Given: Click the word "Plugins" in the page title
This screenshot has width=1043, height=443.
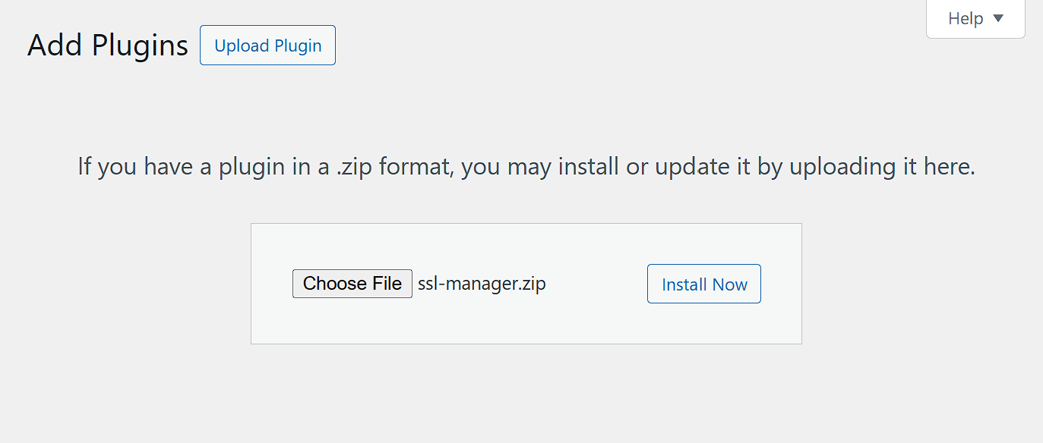Looking at the screenshot, I should point(140,46).
